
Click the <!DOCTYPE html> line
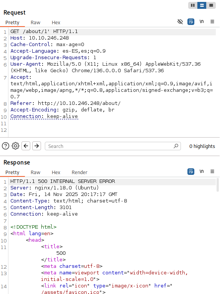click(33, 227)
